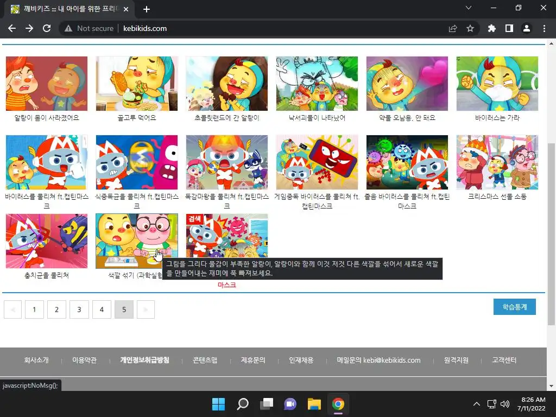Open the 콘텐츠맵 footer link
556x417 pixels.
205,361
